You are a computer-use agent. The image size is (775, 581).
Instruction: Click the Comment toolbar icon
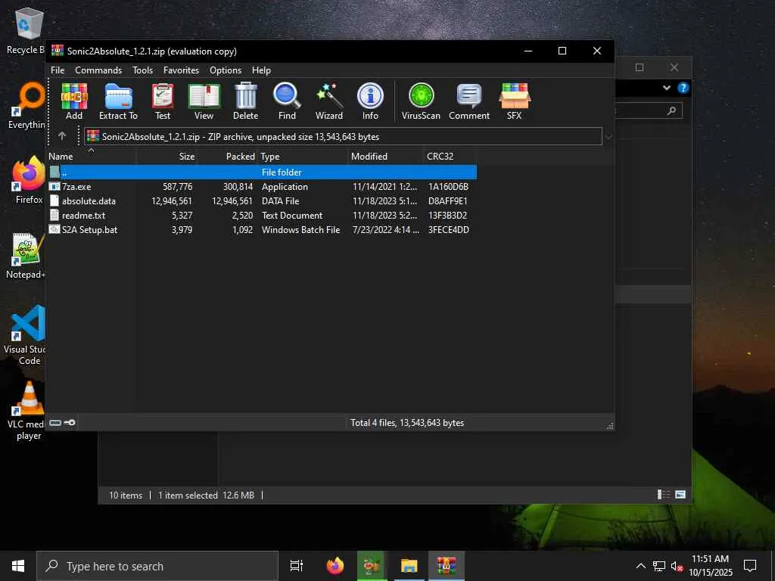coord(469,101)
